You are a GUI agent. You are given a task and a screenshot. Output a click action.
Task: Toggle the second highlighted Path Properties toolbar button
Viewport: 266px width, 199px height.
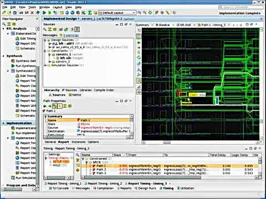click(x=60, y=106)
